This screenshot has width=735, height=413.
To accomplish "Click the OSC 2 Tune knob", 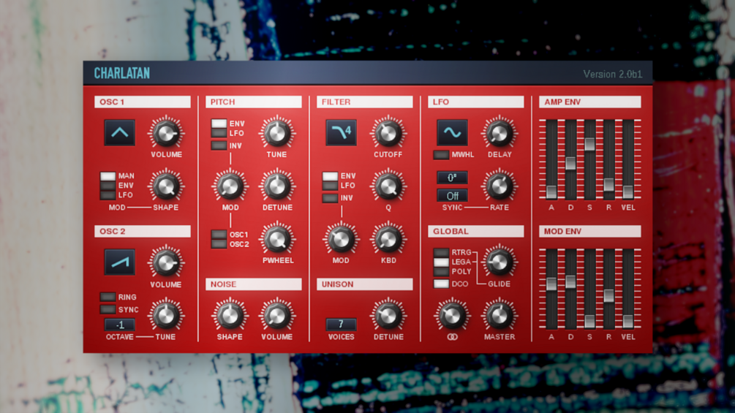I will (166, 316).
